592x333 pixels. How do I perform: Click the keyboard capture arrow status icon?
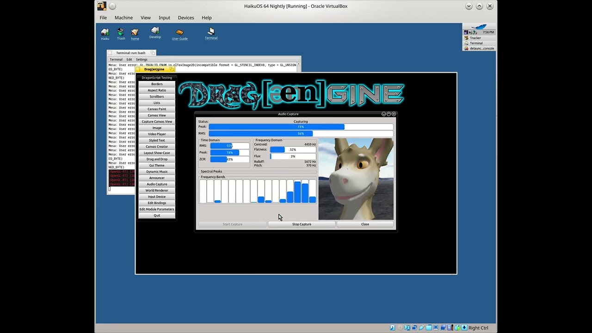click(x=464, y=328)
